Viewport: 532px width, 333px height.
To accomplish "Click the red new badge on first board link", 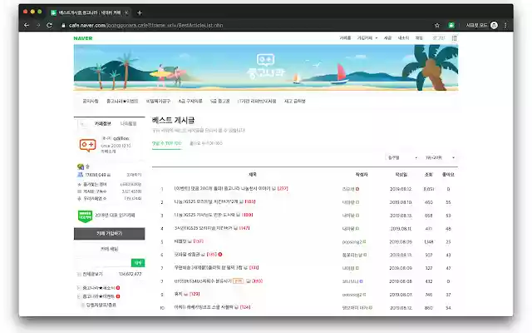I will [x=118, y=288].
